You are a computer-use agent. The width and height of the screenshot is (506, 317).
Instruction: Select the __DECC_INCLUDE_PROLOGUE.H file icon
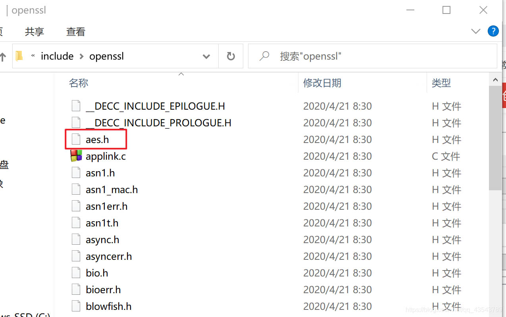[76, 123]
